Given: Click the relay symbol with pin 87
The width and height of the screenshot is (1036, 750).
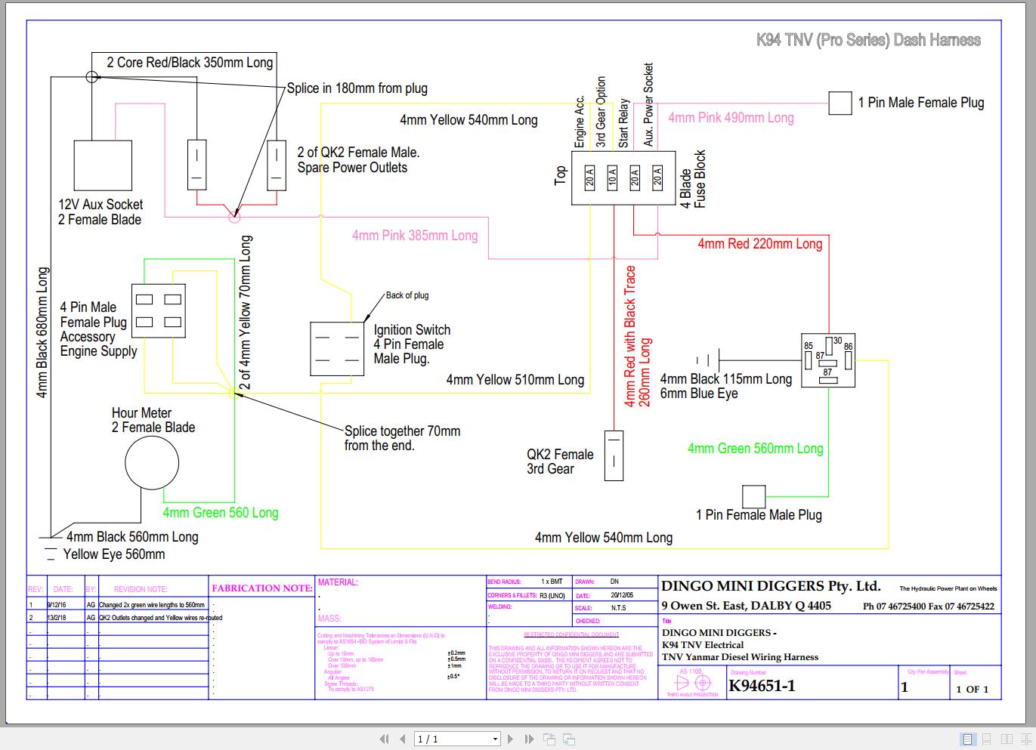Looking at the screenshot, I should pos(828,361).
